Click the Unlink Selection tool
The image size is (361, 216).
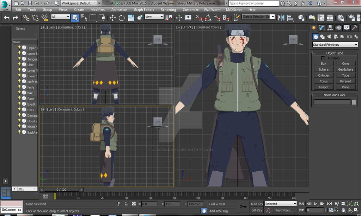click(x=35, y=18)
